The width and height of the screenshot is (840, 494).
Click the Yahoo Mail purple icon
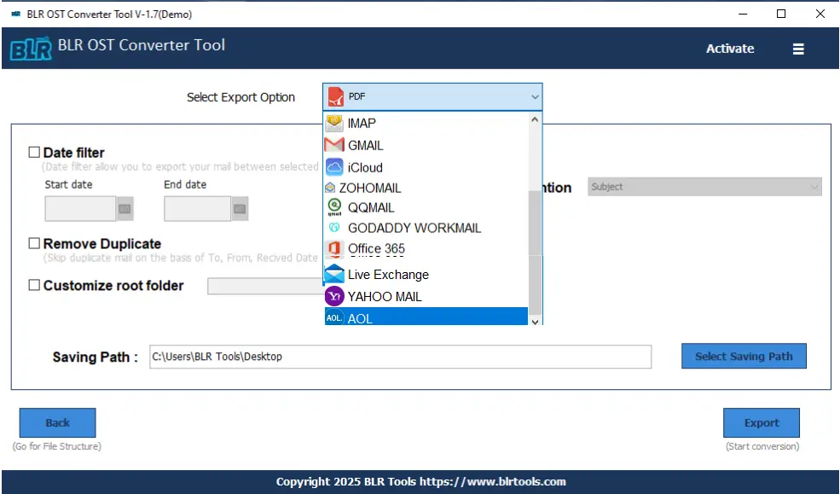point(334,297)
